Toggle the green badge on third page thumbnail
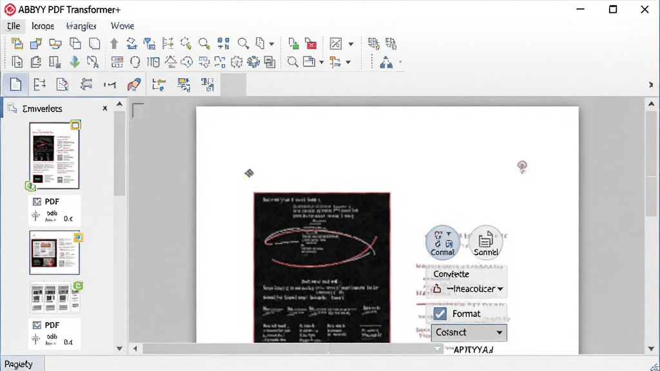 click(78, 286)
